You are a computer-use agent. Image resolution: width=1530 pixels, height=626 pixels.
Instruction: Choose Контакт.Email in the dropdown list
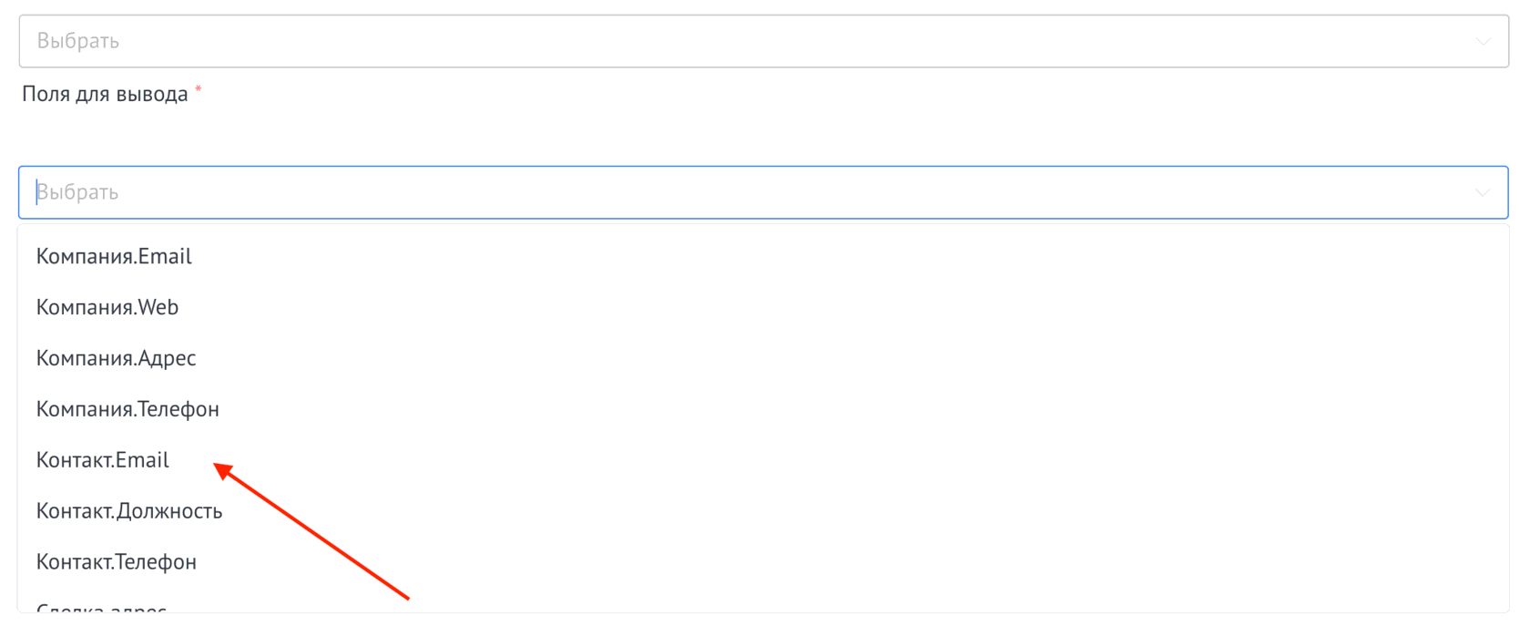[103, 461]
